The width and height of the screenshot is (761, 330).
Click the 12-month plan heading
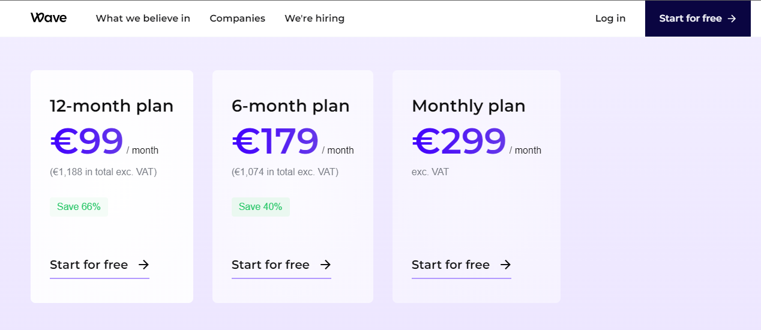[112, 106]
